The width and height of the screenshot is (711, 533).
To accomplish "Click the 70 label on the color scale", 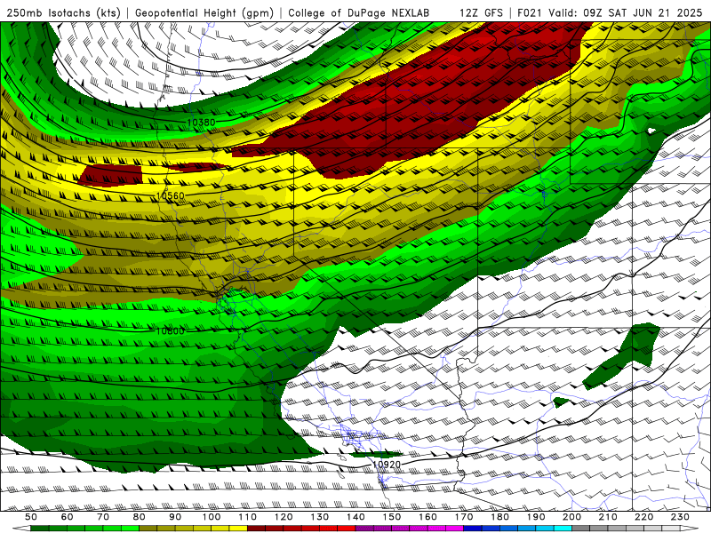I will [x=103, y=517].
